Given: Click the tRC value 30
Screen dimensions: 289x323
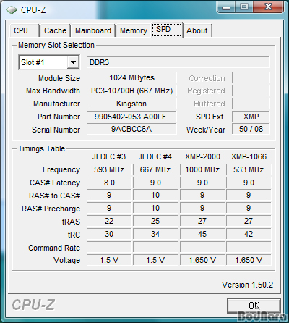Looking at the screenshot, I should [x=109, y=234].
